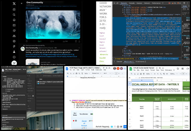
Task: Open the Home icon in X sidebar
Action: coord(14,9)
